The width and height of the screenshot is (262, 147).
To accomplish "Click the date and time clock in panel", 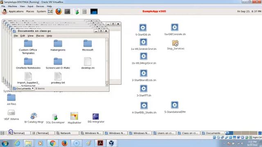I will 249,11.
